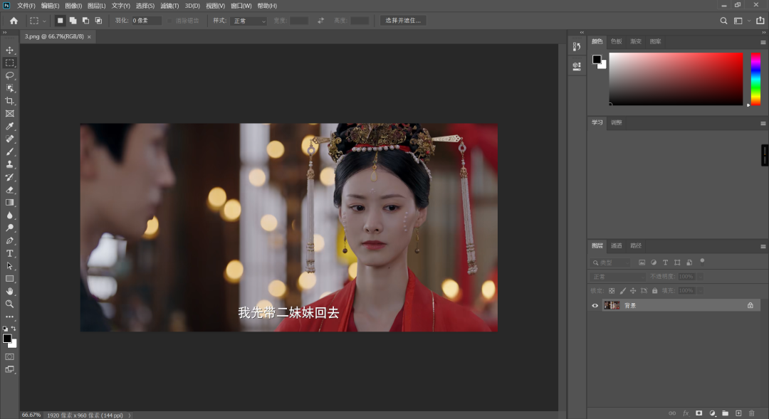Add a layer mask icon
The image size is (769, 419).
point(699,413)
